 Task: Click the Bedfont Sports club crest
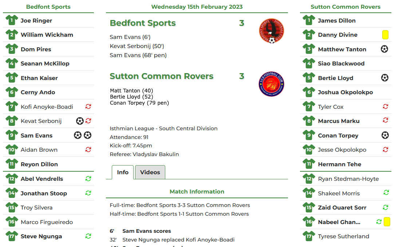(x=272, y=31)
